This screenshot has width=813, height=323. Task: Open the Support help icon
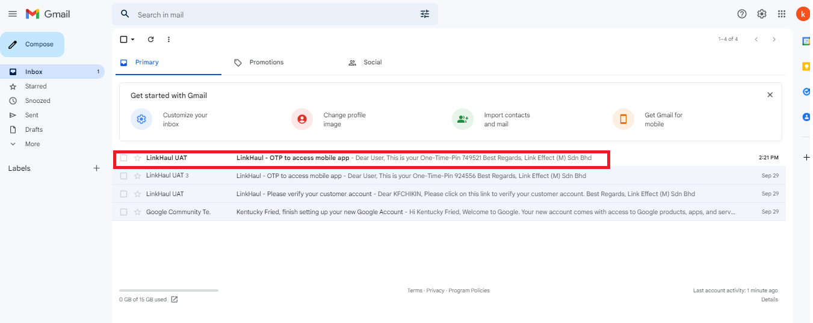(x=742, y=14)
